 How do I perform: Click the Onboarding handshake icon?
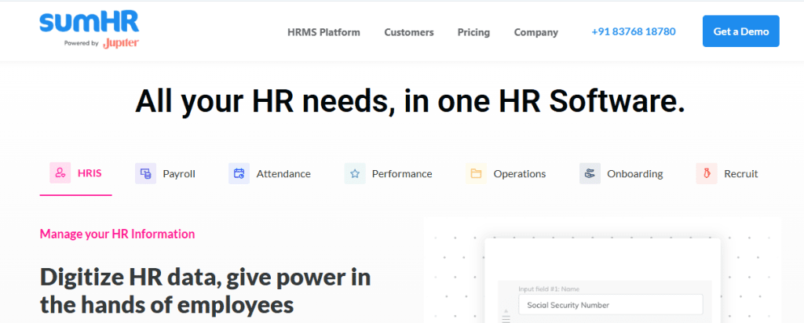click(x=590, y=173)
